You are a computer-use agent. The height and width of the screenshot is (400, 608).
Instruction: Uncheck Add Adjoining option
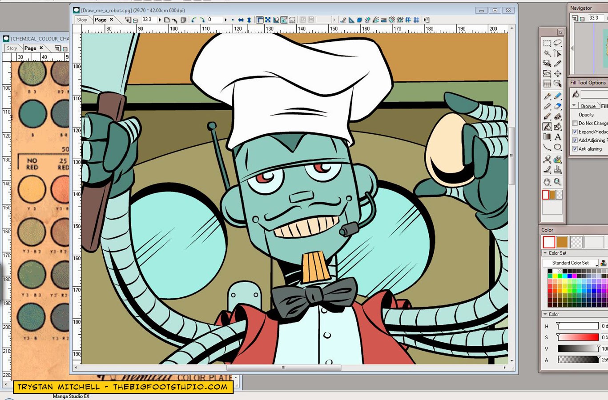point(575,140)
